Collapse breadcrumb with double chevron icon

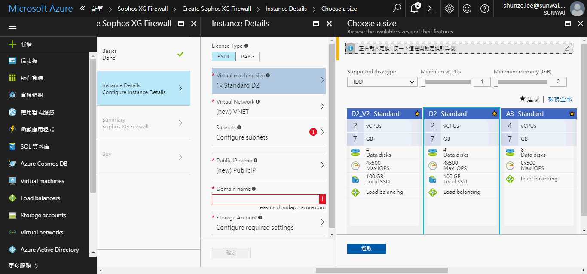83,9
